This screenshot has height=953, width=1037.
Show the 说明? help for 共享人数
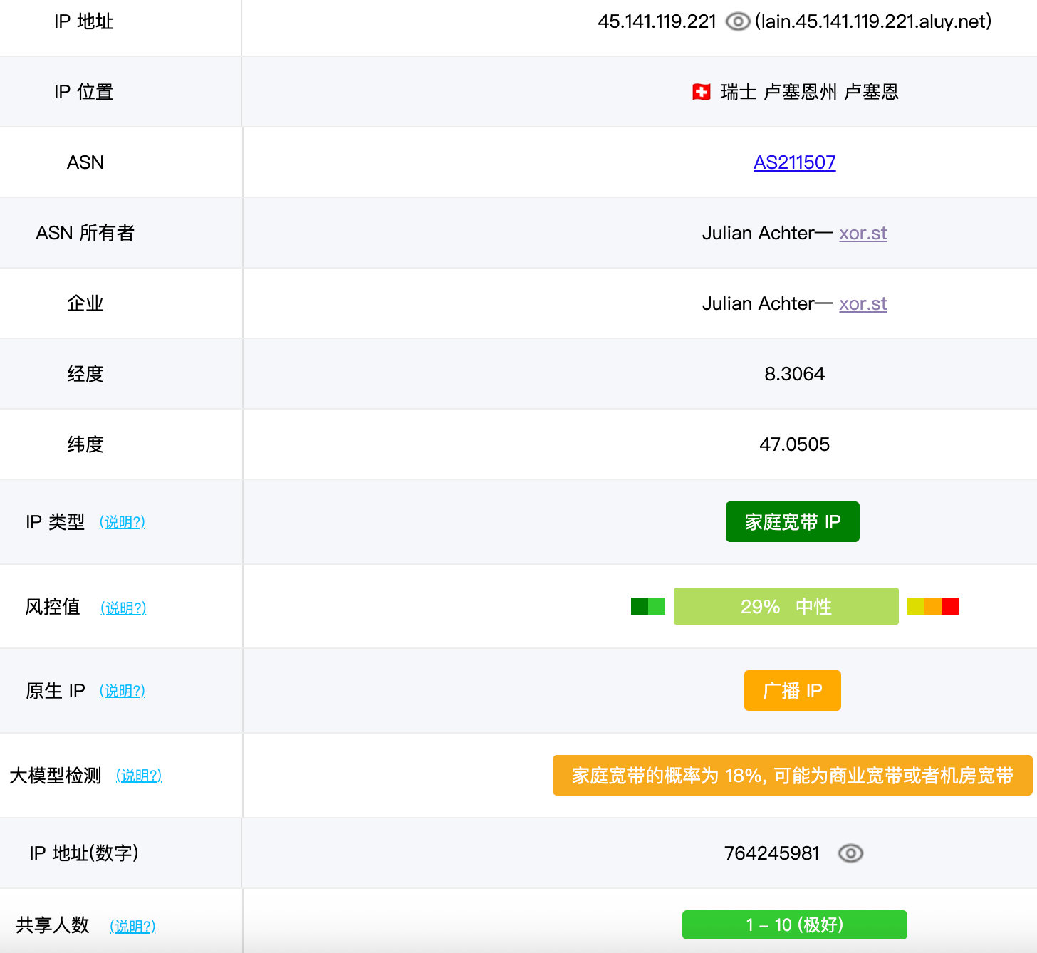(132, 926)
